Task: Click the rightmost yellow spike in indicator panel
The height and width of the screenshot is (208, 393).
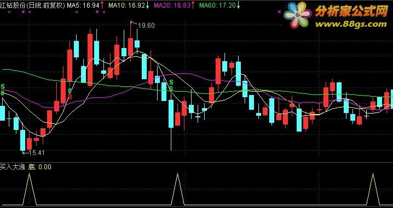Action: click(x=373, y=189)
